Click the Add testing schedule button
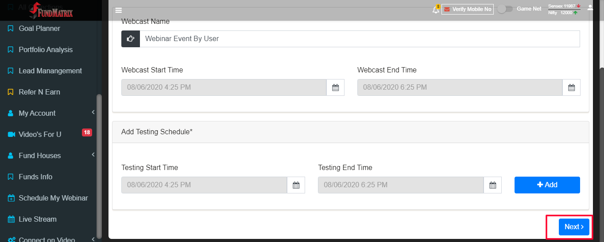 tap(547, 185)
